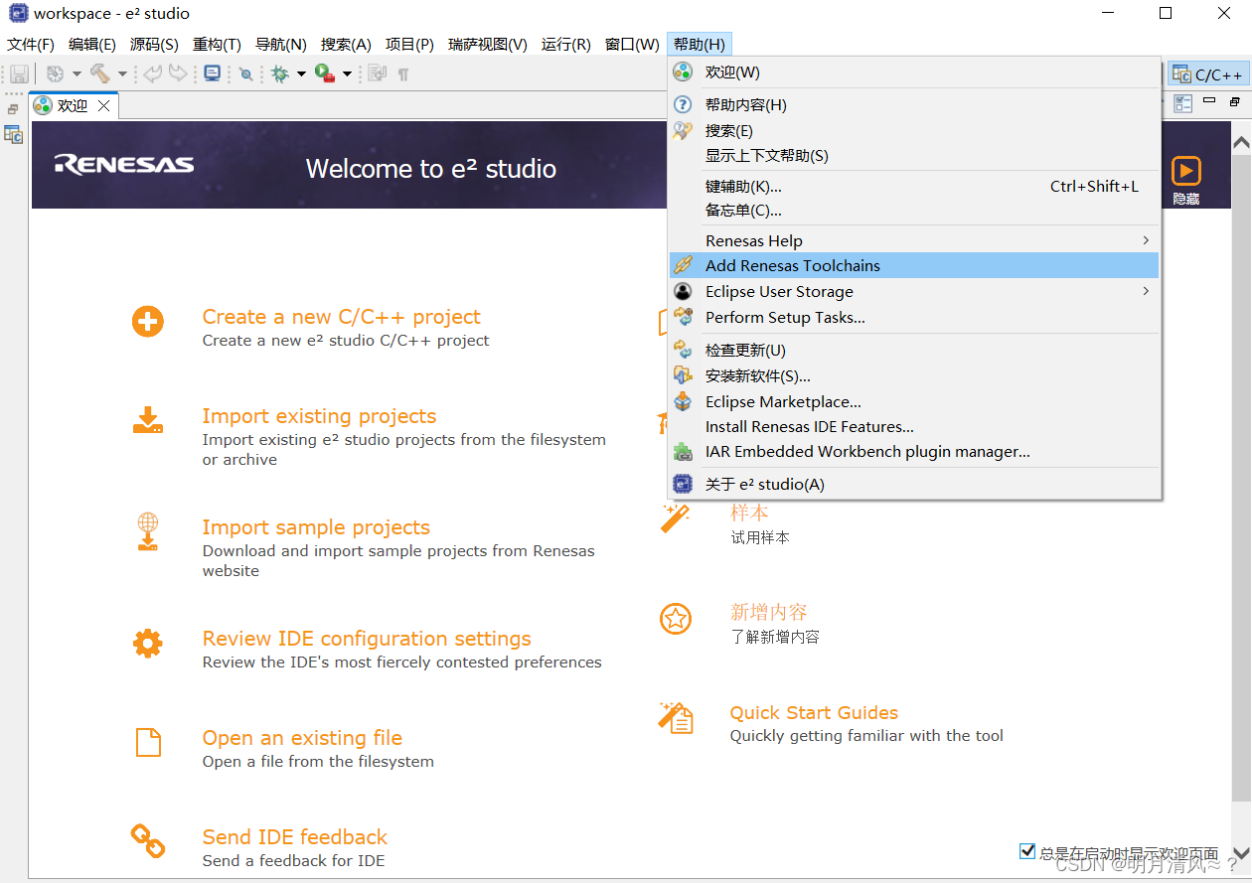Click the grayed editor page toolbar icon
The image size is (1252, 883).
(x=377, y=74)
